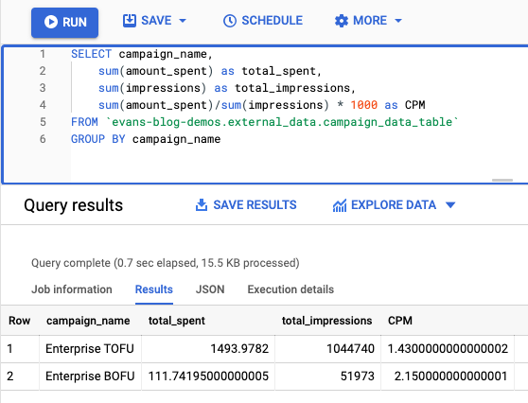The image size is (528, 403).
Task: Select the Results tab
Action: (154, 289)
